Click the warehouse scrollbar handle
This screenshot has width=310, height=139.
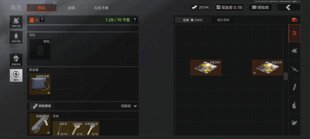(286, 76)
